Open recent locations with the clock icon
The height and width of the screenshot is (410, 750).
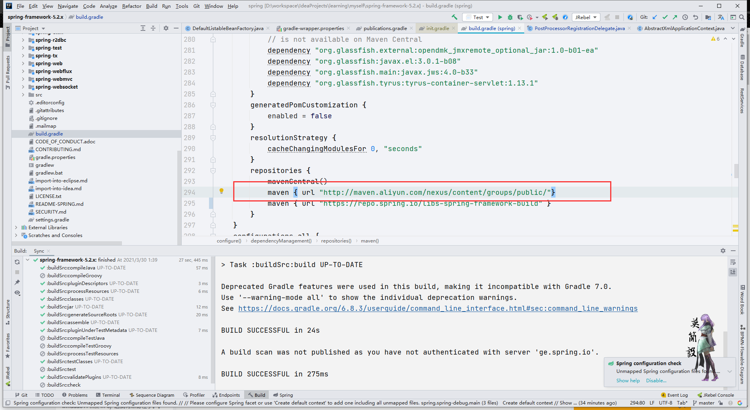point(685,17)
